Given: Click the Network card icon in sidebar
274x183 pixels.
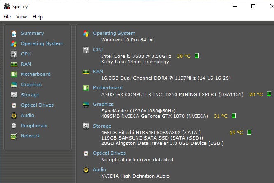Looking at the screenshot, I should click(14, 136).
